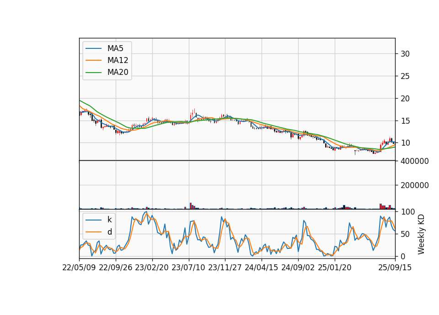
Task: Click KD axis value 100
Action: tap(408, 212)
